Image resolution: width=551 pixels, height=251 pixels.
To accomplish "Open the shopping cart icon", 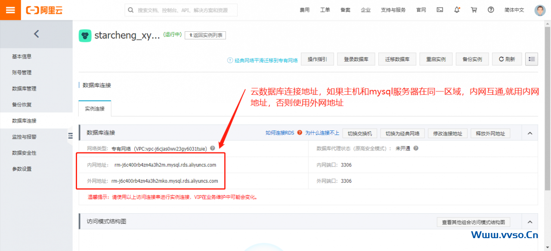I will (474, 10).
